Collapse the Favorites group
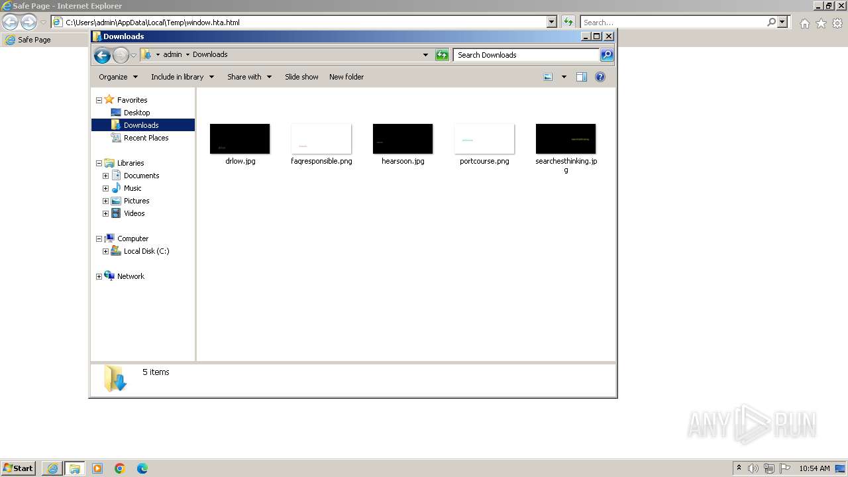This screenshot has height=477, width=848. coord(99,101)
